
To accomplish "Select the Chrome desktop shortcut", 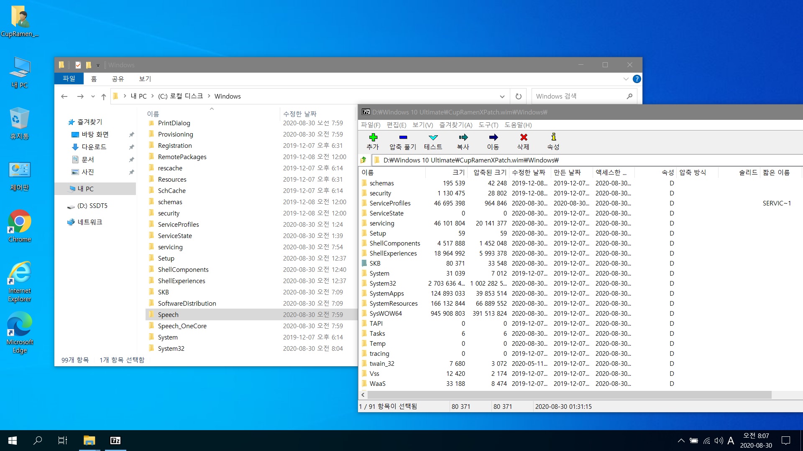I will (x=20, y=226).
